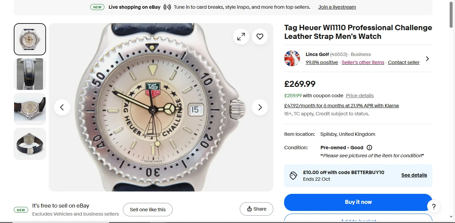Open 99.8% positive feedback link

coord(322,62)
